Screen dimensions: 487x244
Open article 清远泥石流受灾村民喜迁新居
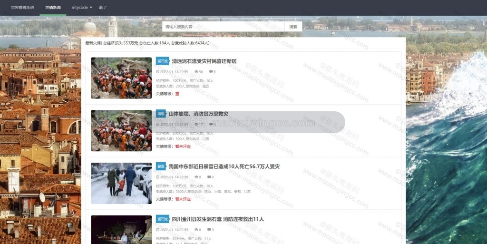[205, 61]
